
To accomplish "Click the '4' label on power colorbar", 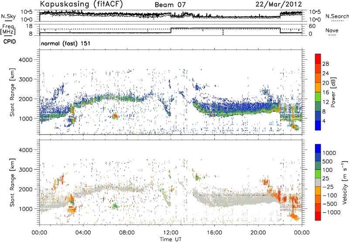I will pyautogui.click(x=324, y=121).
